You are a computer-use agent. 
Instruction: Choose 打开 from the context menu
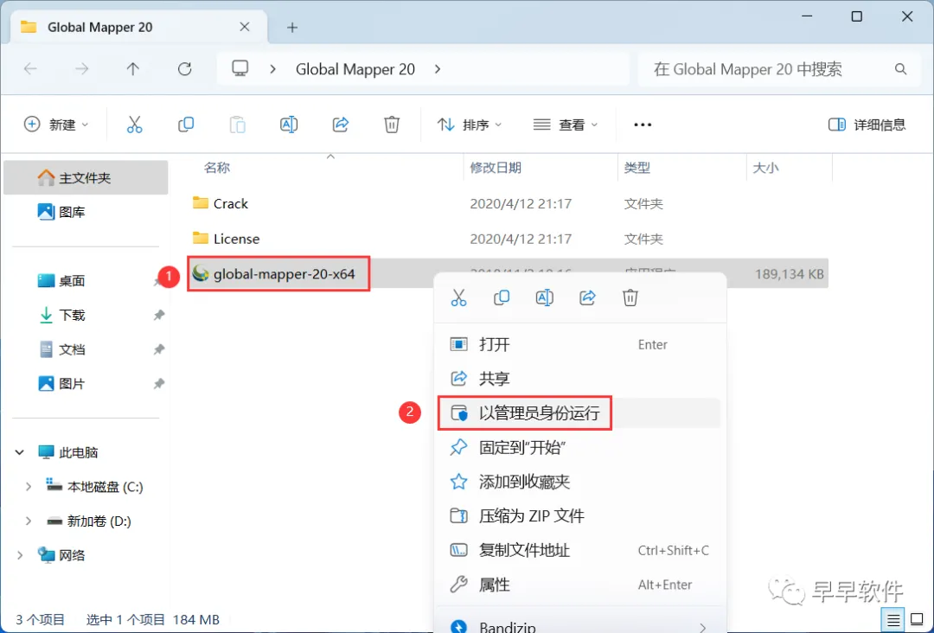(580, 344)
